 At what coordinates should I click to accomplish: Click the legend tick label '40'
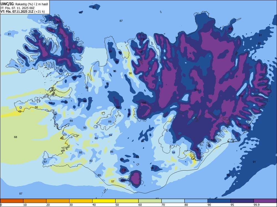click(94, 205)
